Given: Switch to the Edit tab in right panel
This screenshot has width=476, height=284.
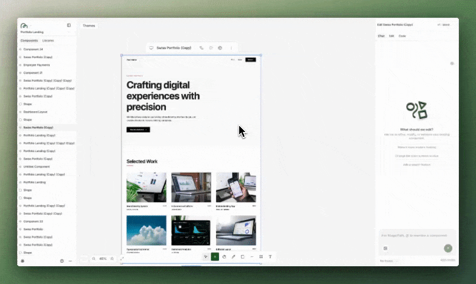Looking at the screenshot, I should 391,36.
